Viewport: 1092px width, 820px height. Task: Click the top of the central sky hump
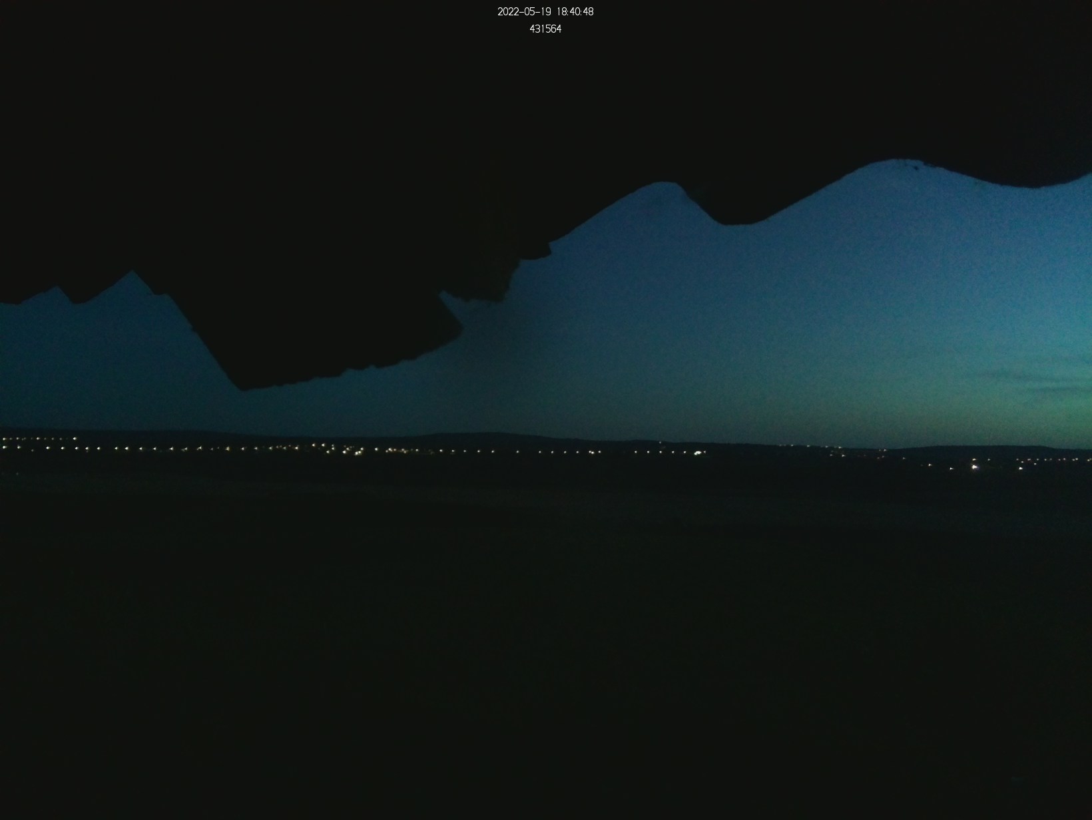tap(663, 183)
